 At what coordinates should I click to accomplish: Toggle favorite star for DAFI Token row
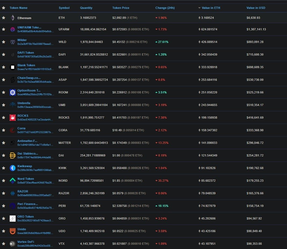3,54
